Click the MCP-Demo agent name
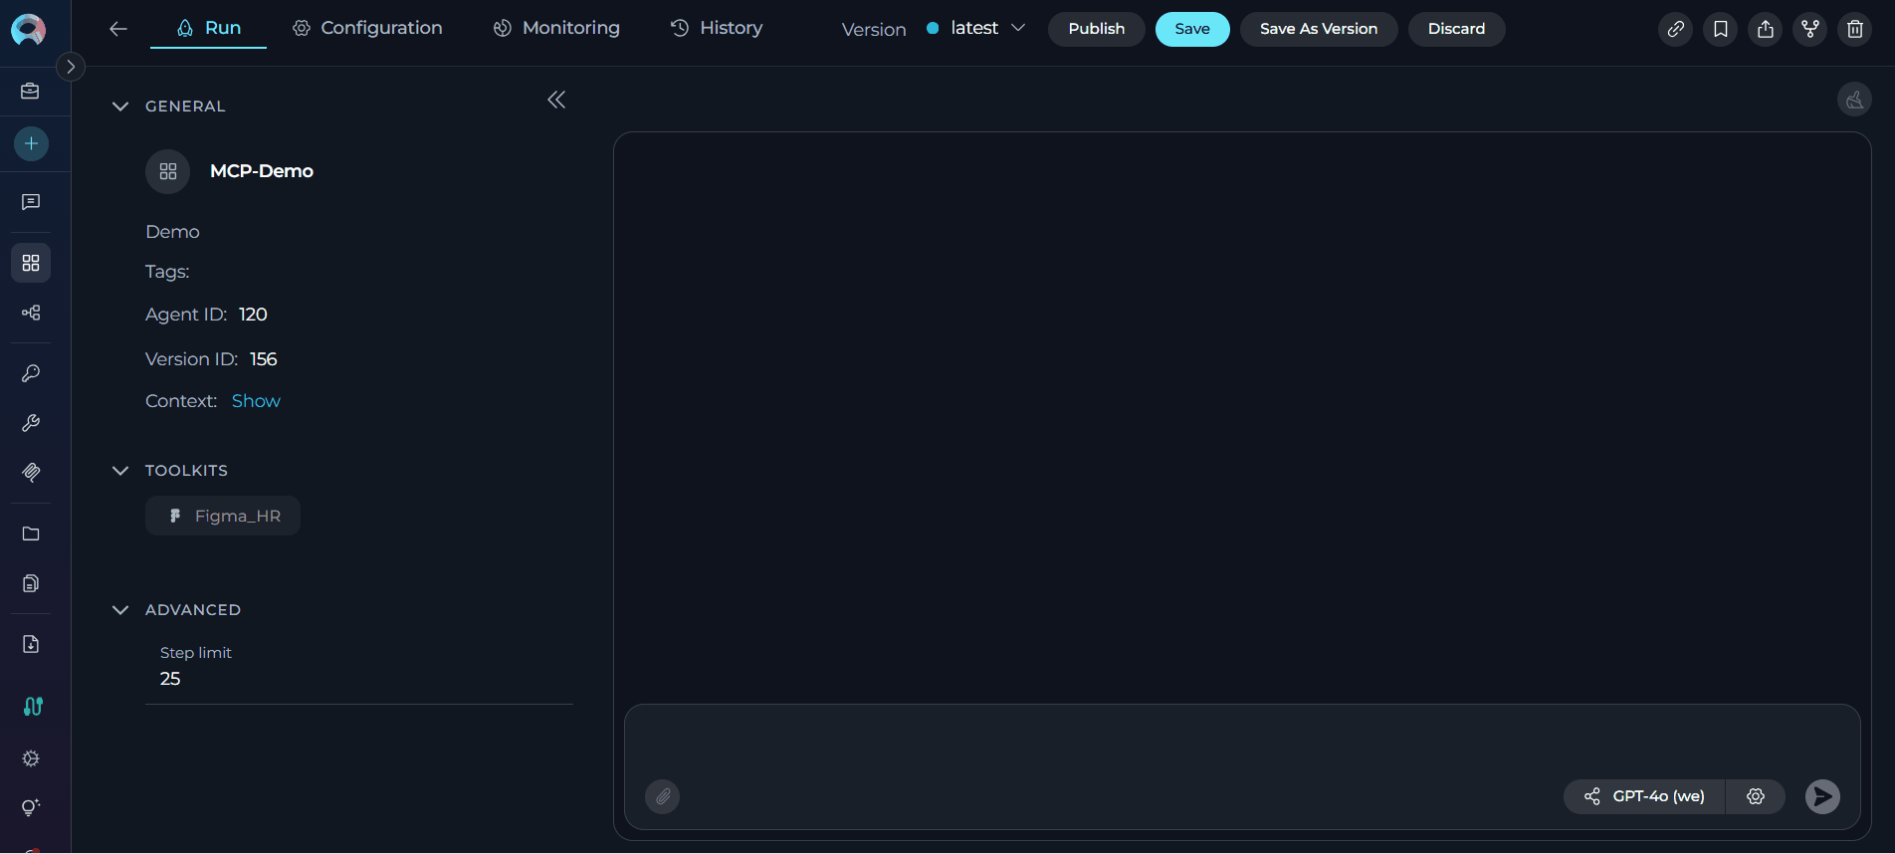Viewport: 1895px width, 854px height. point(262,171)
